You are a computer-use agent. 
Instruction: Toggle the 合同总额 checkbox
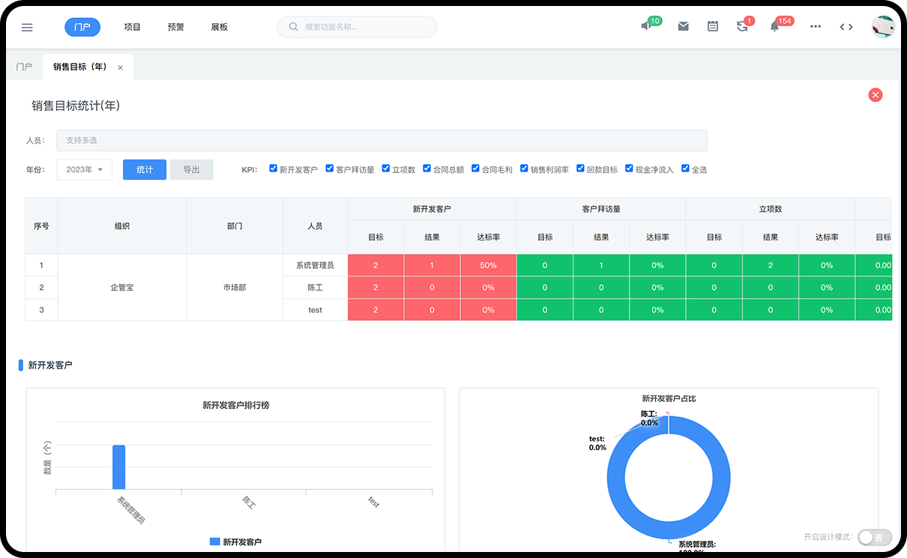[x=427, y=169]
